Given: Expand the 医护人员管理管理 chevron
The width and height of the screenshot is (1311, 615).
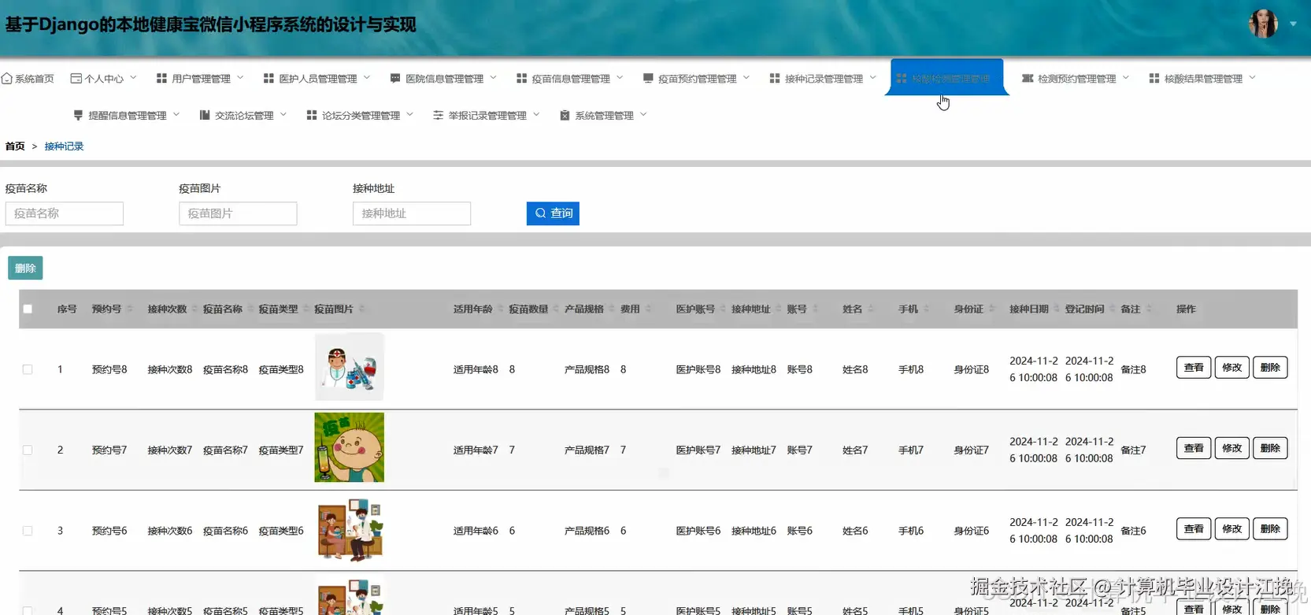Looking at the screenshot, I should point(367,78).
